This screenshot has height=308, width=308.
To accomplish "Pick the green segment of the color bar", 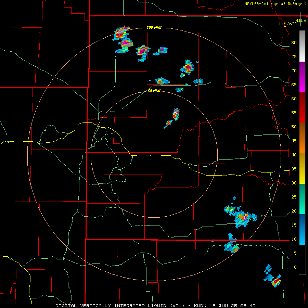I will 302,199.
